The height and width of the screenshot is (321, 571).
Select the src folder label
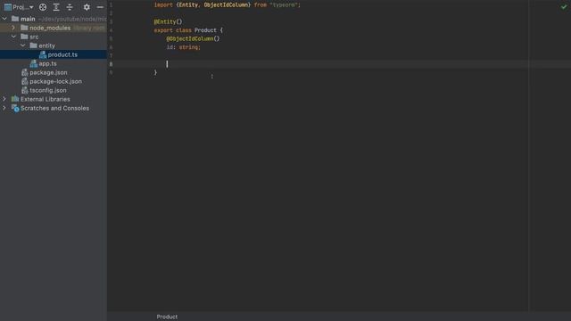34,37
